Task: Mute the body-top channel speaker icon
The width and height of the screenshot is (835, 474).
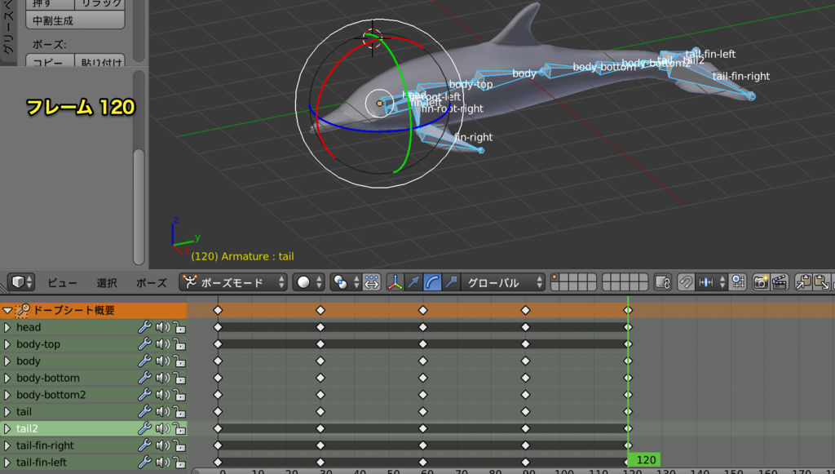Action: [x=162, y=344]
